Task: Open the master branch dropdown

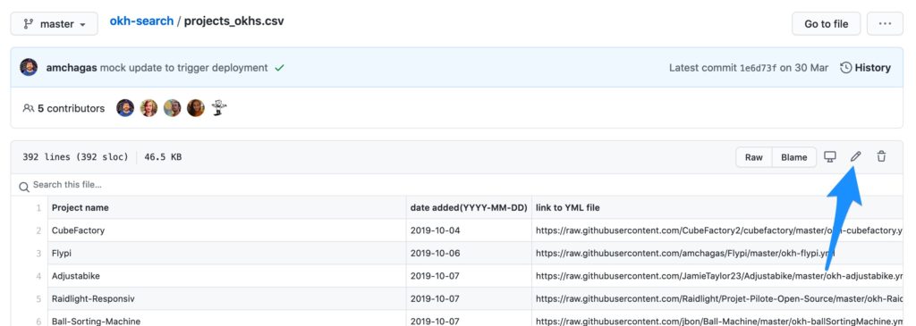Action: point(55,24)
